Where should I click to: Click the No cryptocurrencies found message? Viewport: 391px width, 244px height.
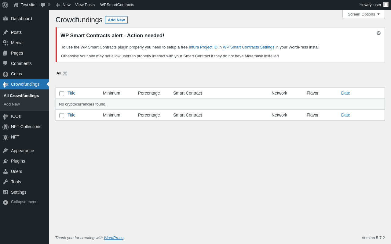(82, 104)
